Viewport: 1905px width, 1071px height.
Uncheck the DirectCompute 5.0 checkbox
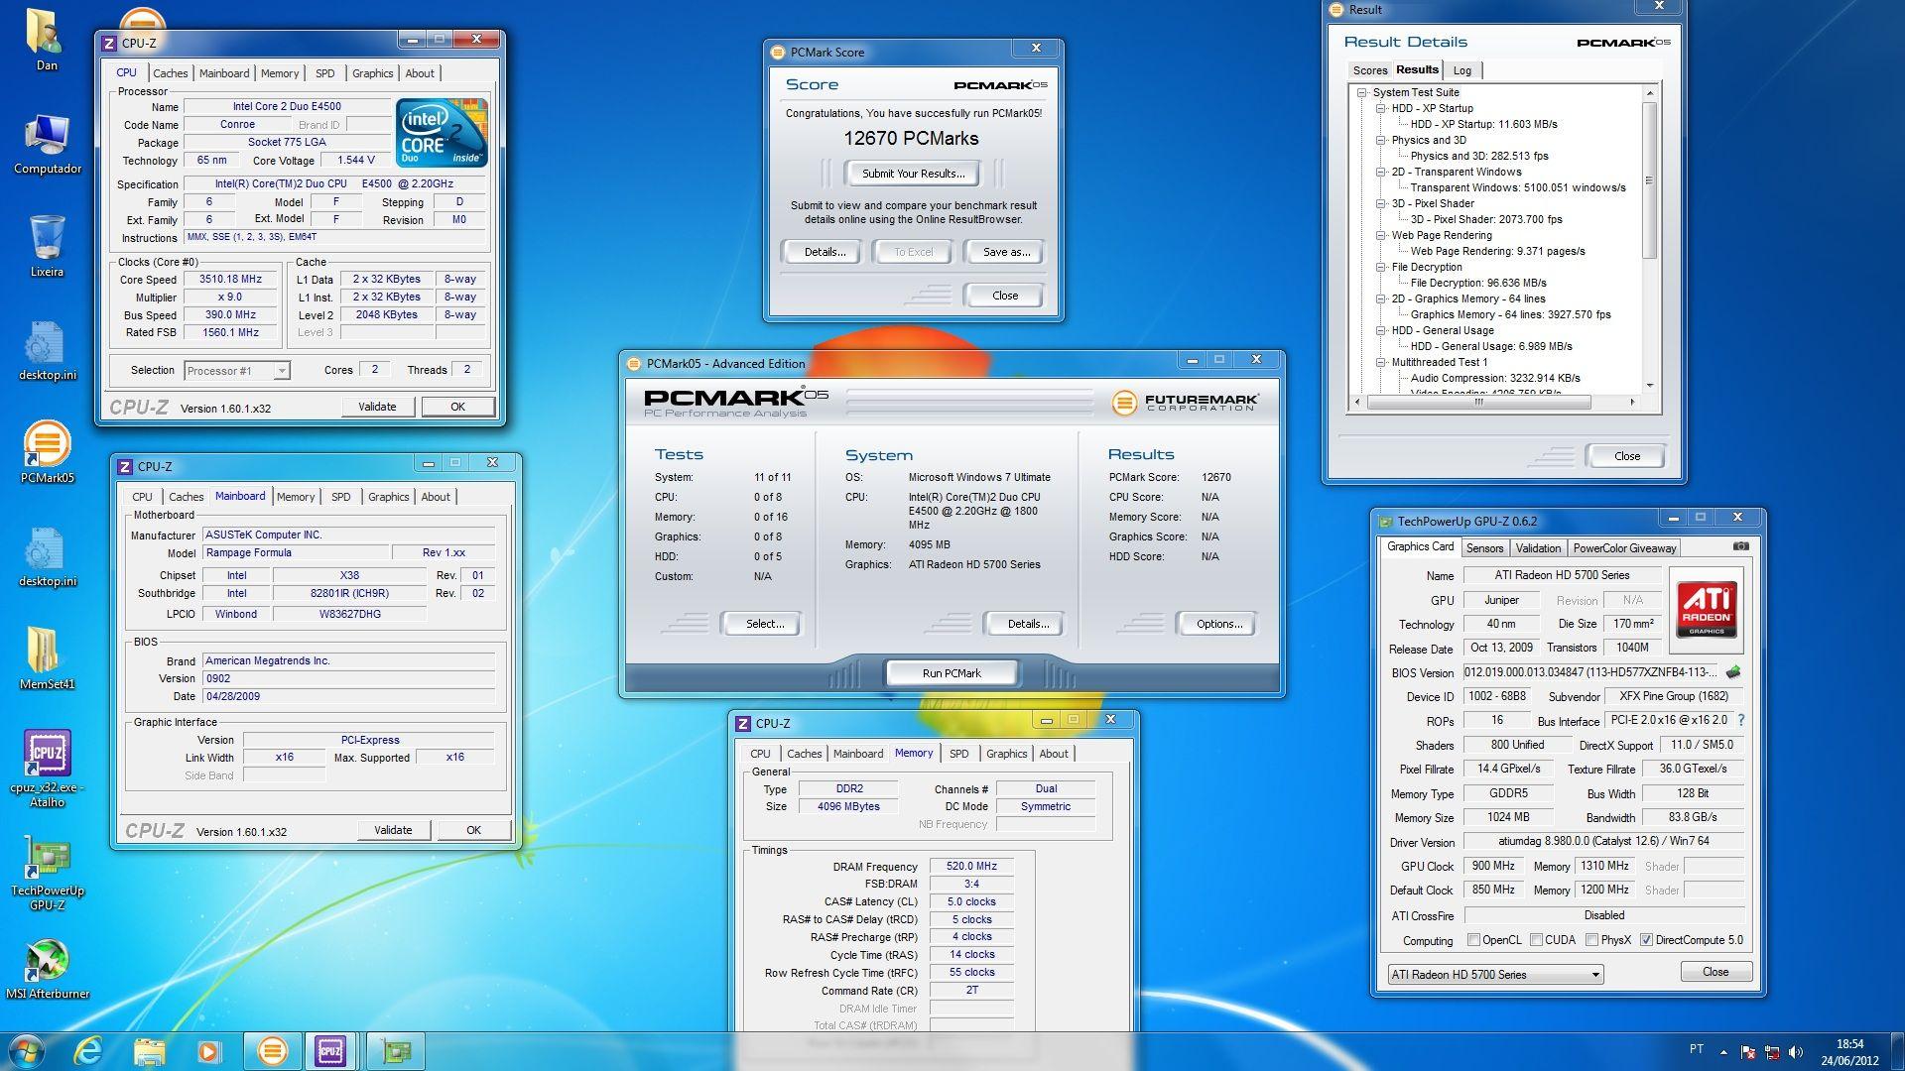coord(1647,940)
